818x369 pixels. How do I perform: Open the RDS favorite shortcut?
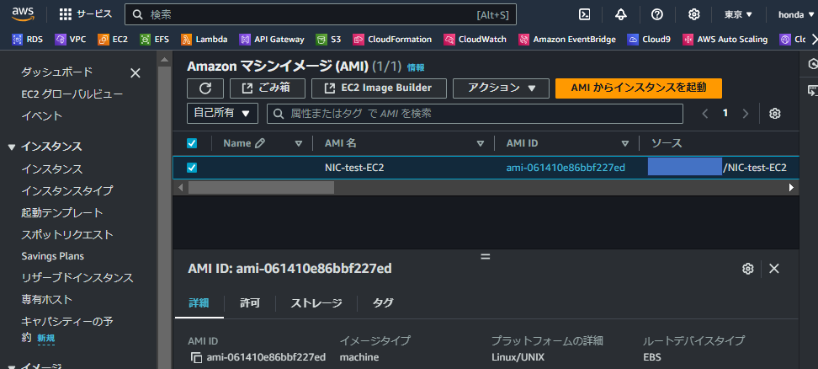click(28, 39)
